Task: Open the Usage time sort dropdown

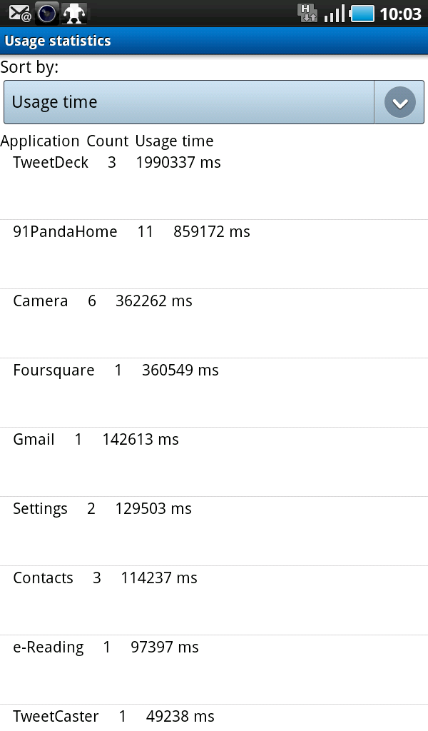Action: [189, 102]
